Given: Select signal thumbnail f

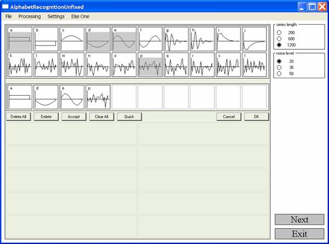Looking at the screenshot, I should (150, 39).
